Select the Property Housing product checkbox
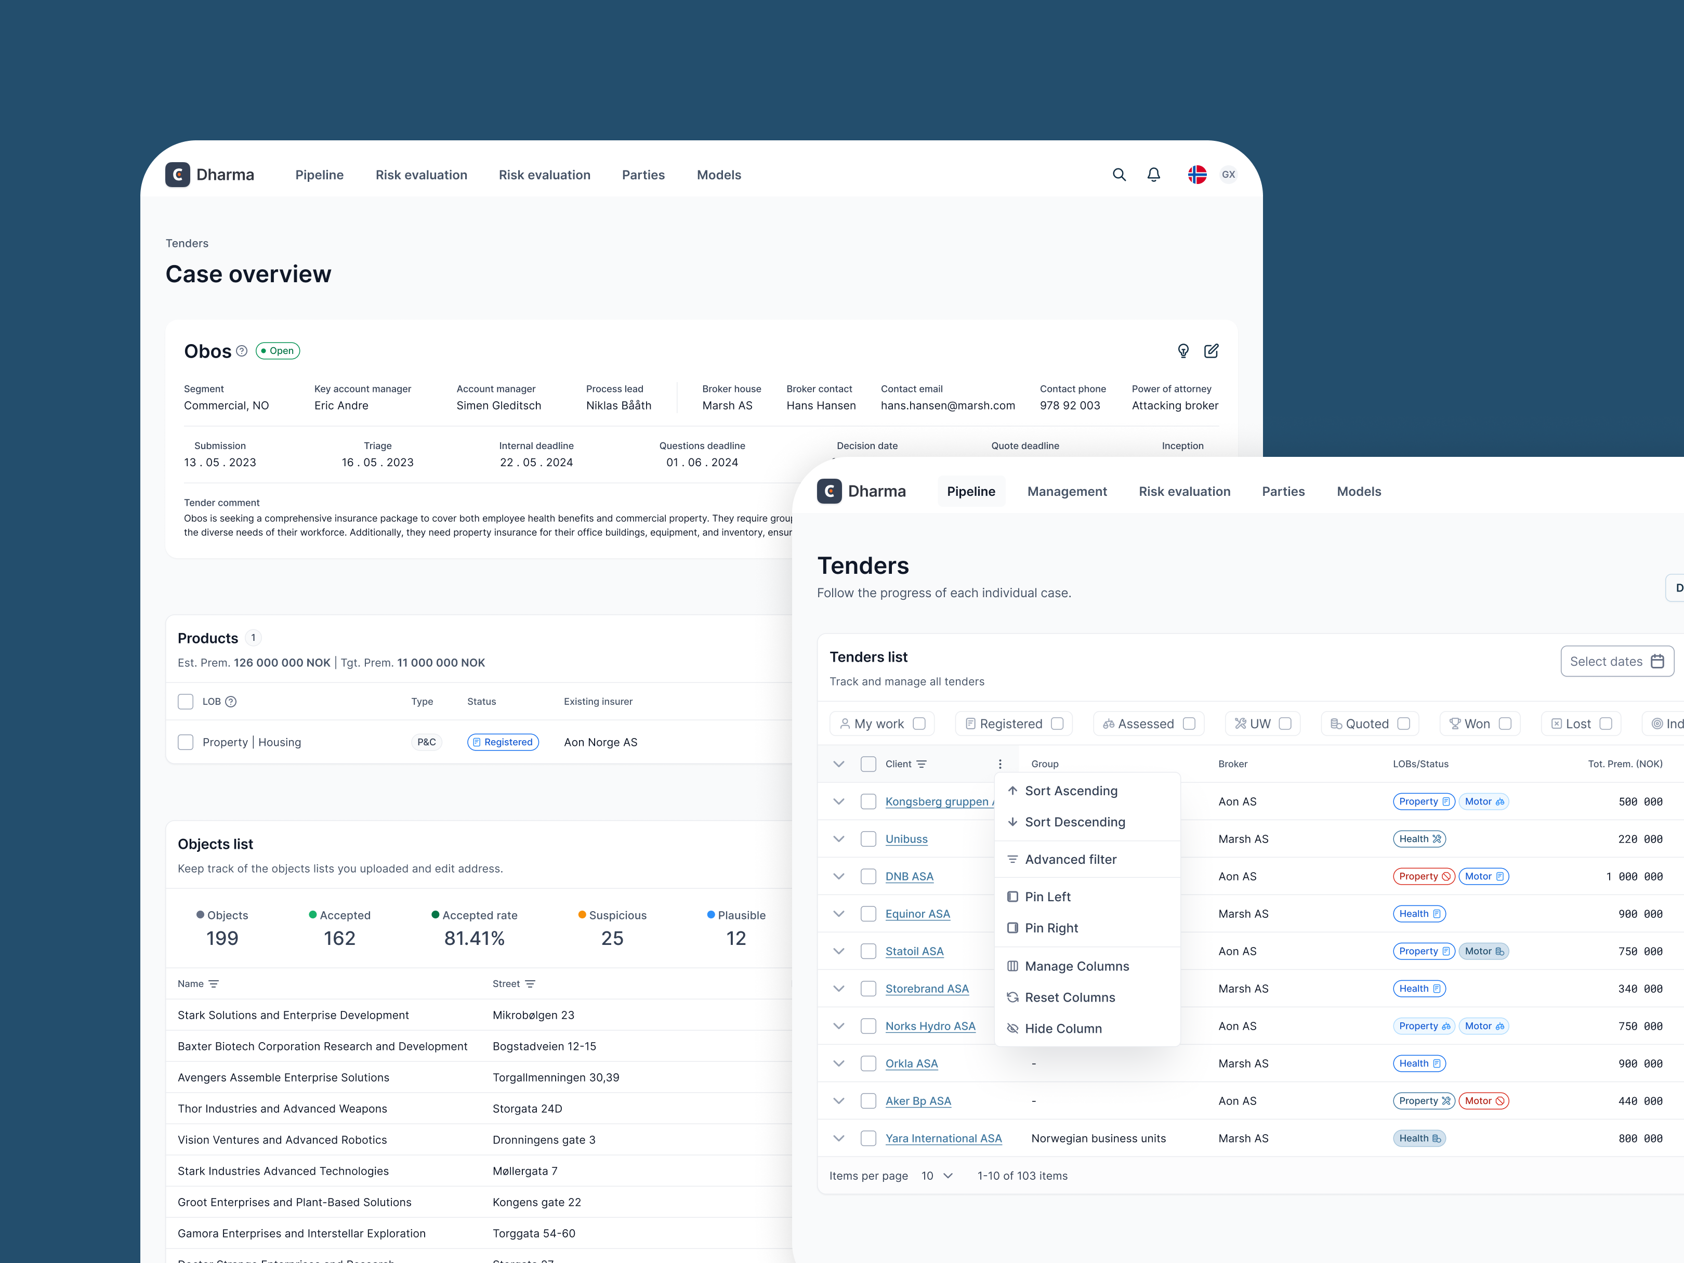 pyautogui.click(x=185, y=742)
